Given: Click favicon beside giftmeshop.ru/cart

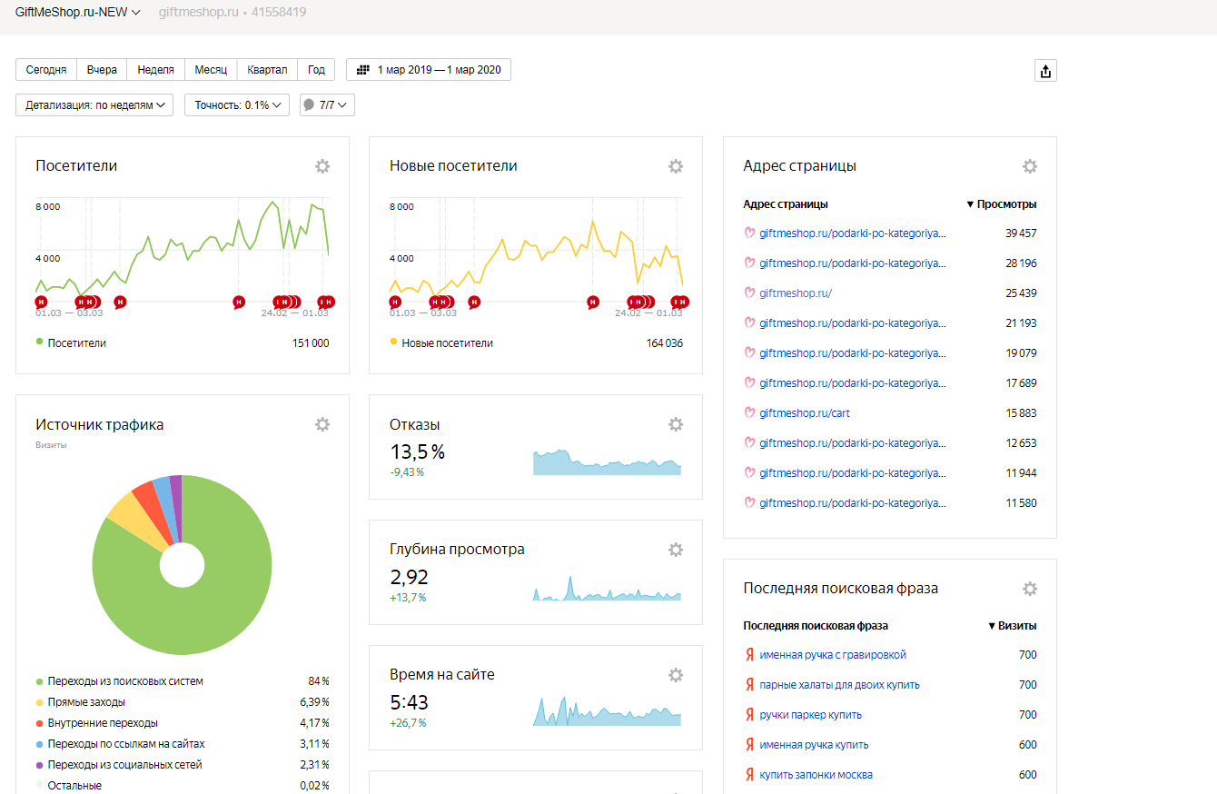Looking at the screenshot, I should [x=749, y=413].
